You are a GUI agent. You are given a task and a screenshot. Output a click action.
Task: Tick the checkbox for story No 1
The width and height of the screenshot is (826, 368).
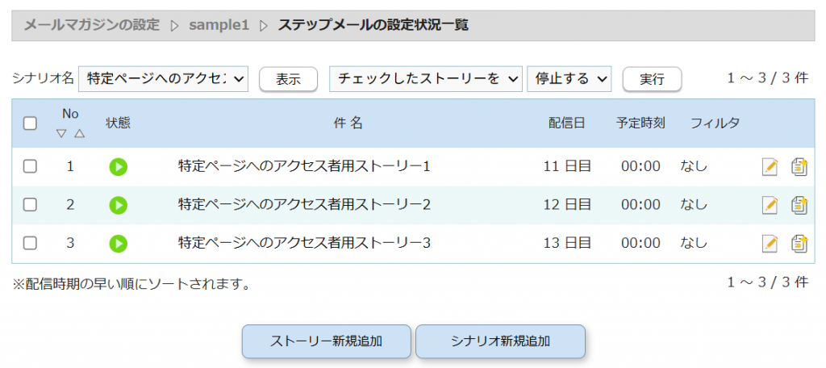click(30, 166)
